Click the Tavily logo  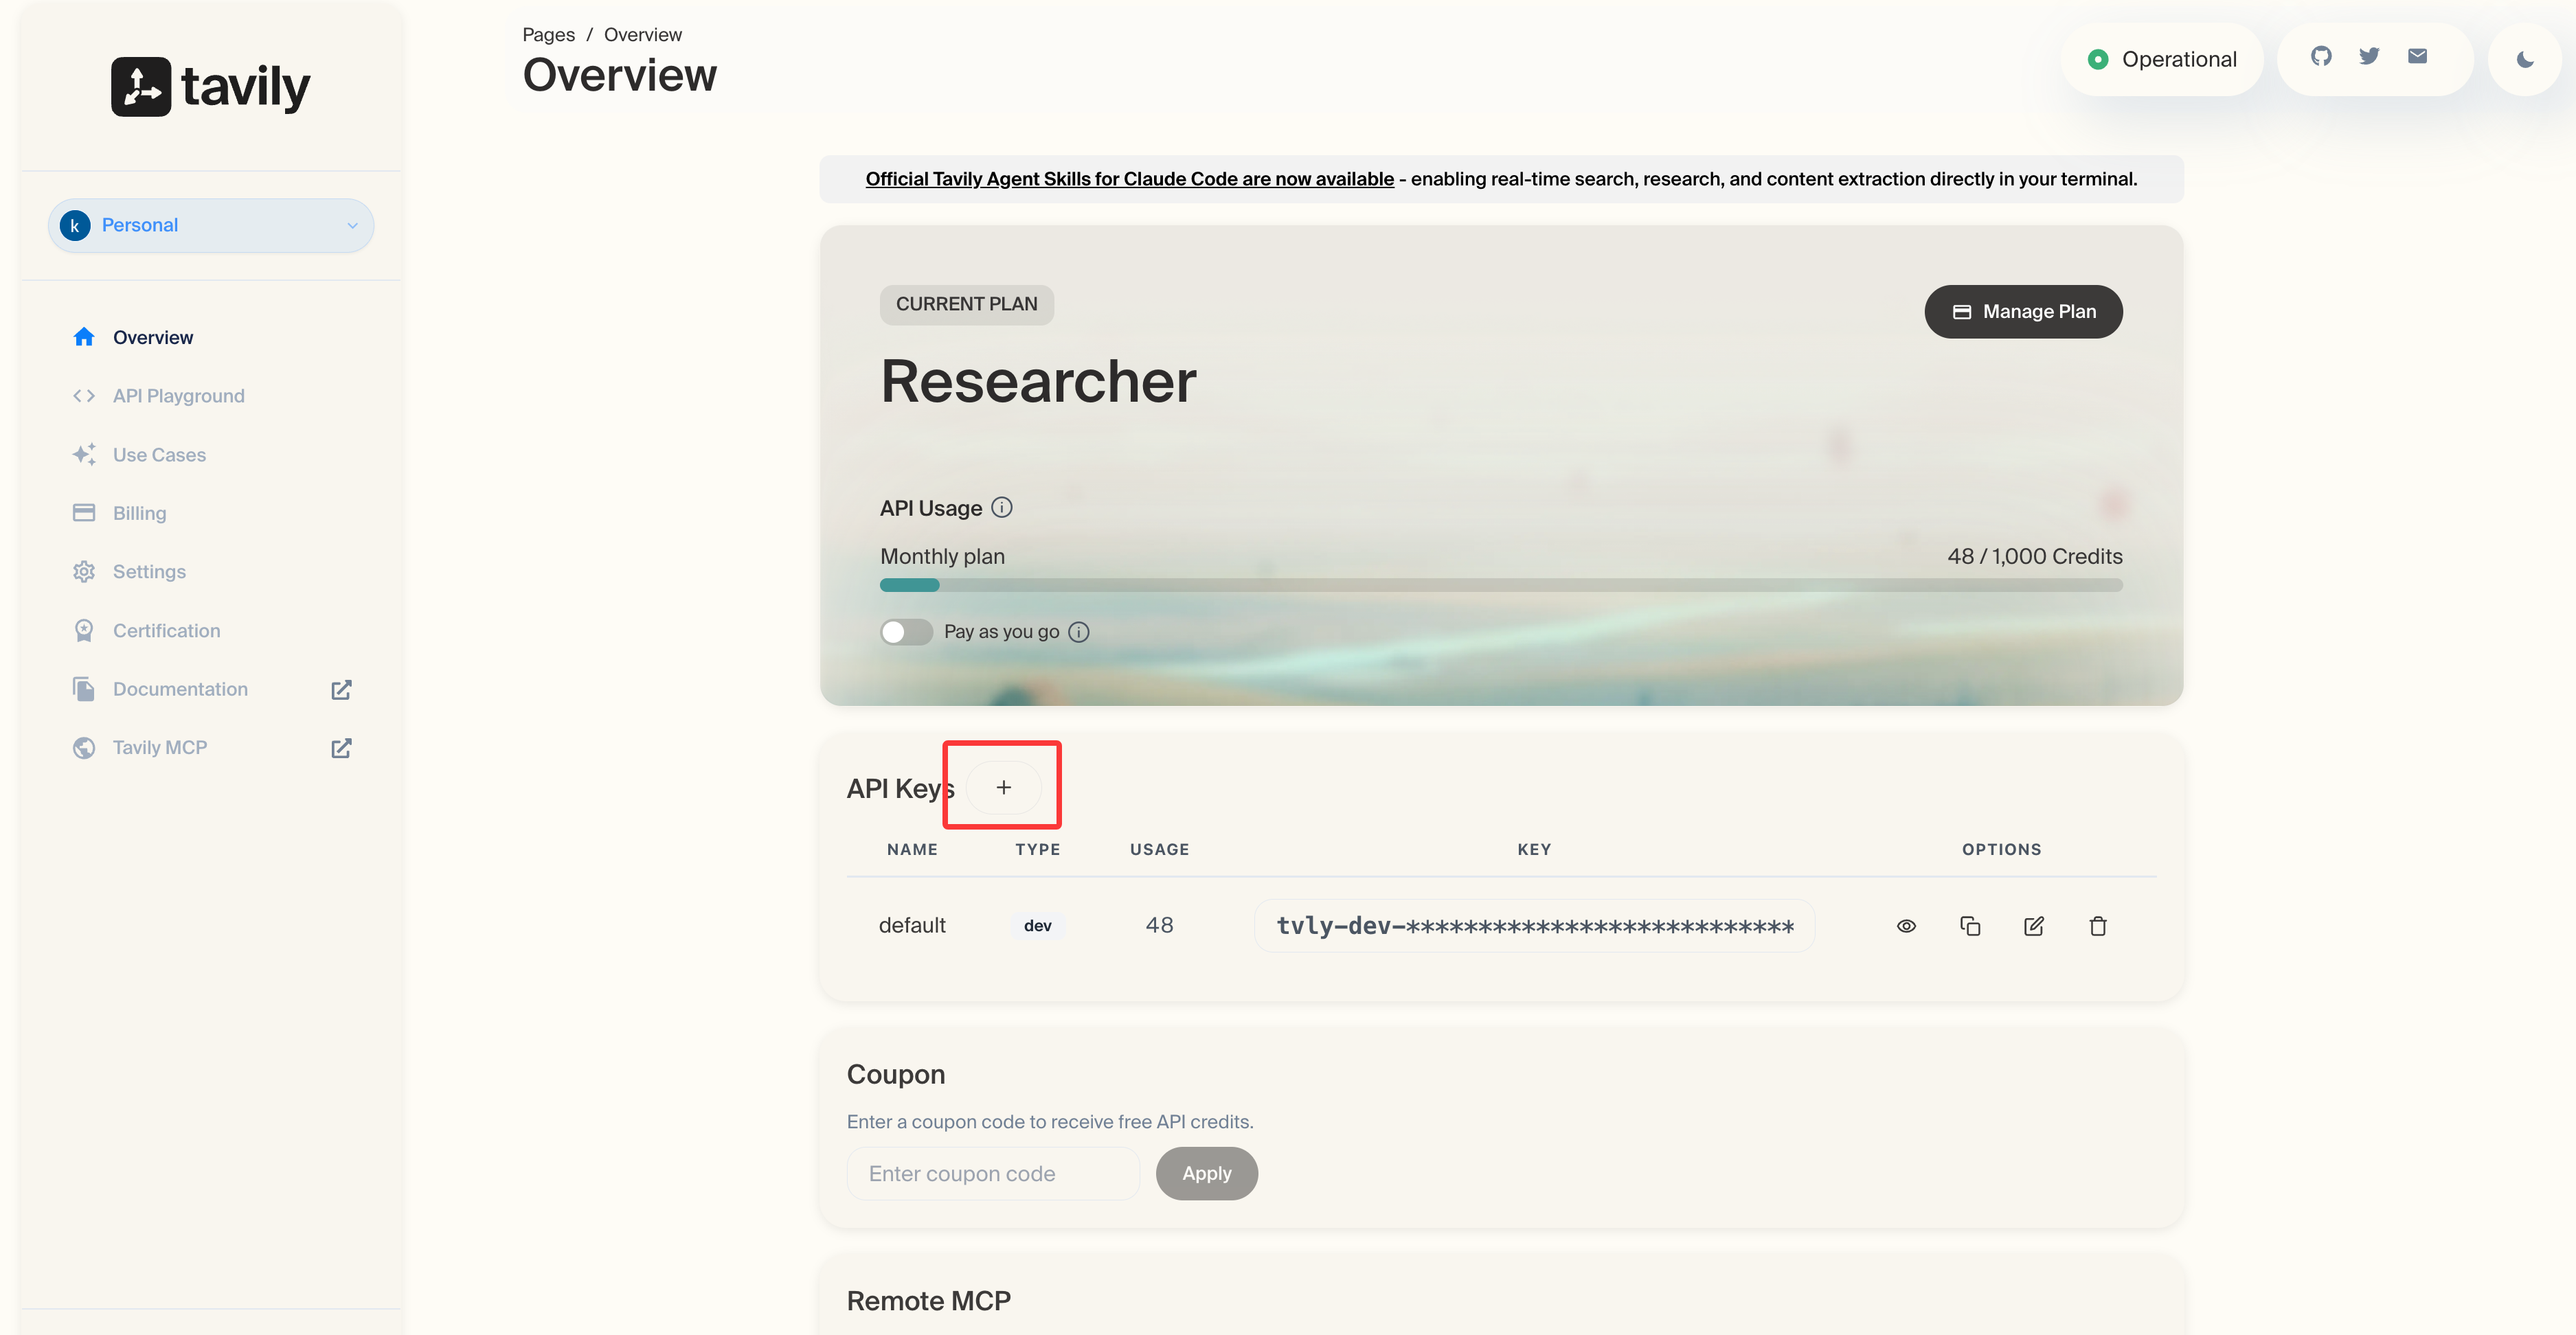tap(211, 86)
